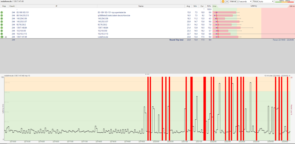Click the Focus: 22:14:43 - 22:24:43 label
This screenshot has width=295, height=144.
283,40
